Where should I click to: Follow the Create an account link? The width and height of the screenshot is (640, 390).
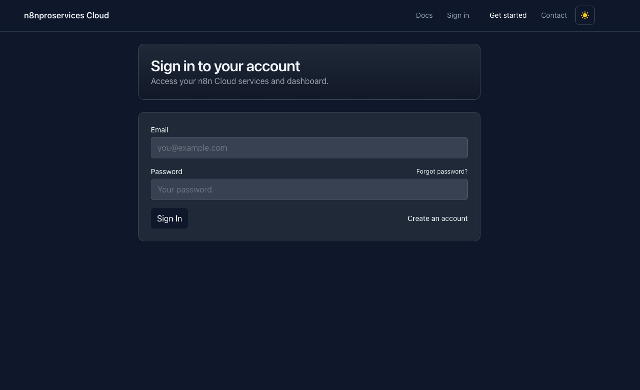pos(437,218)
